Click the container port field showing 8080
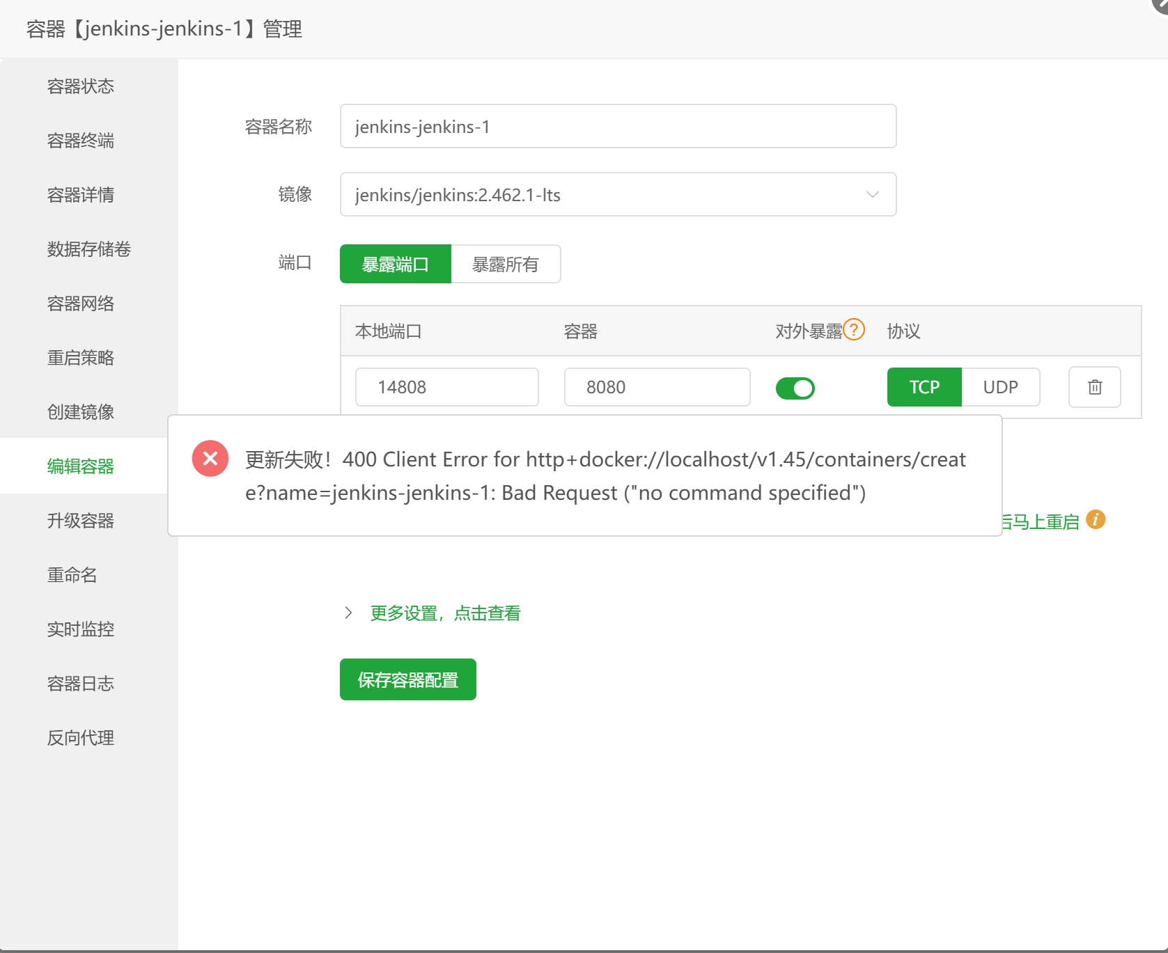The height and width of the screenshot is (953, 1168). 657,387
